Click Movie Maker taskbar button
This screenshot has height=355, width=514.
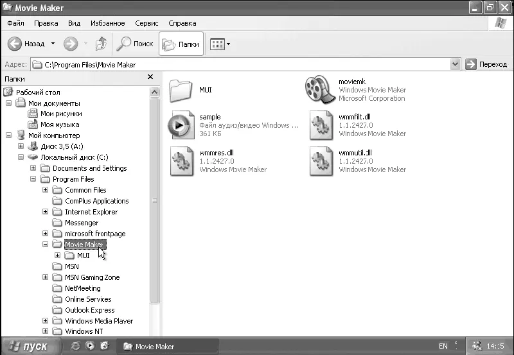[167, 346]
